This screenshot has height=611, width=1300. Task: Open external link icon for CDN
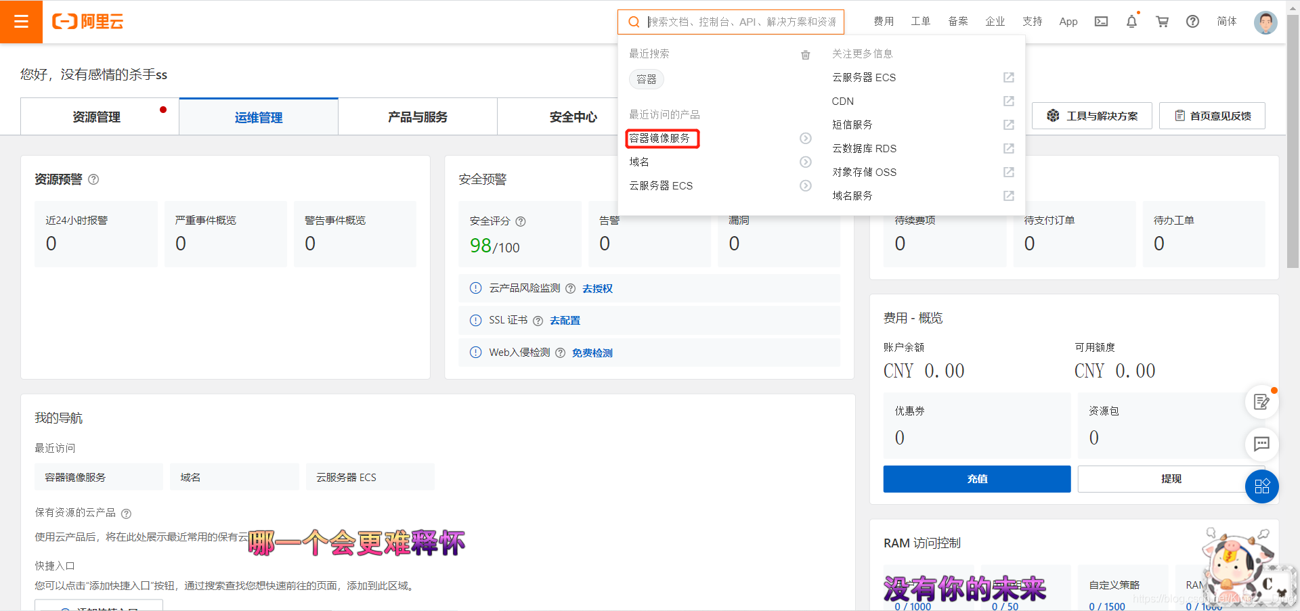click(x=1009, y=101)
